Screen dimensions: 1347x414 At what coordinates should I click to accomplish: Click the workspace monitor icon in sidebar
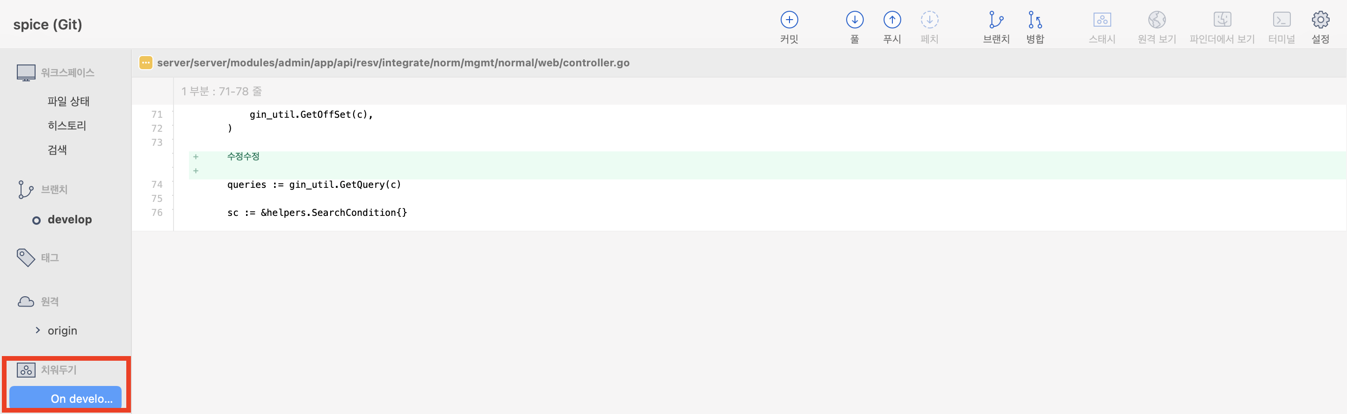(x=26, y=72)
